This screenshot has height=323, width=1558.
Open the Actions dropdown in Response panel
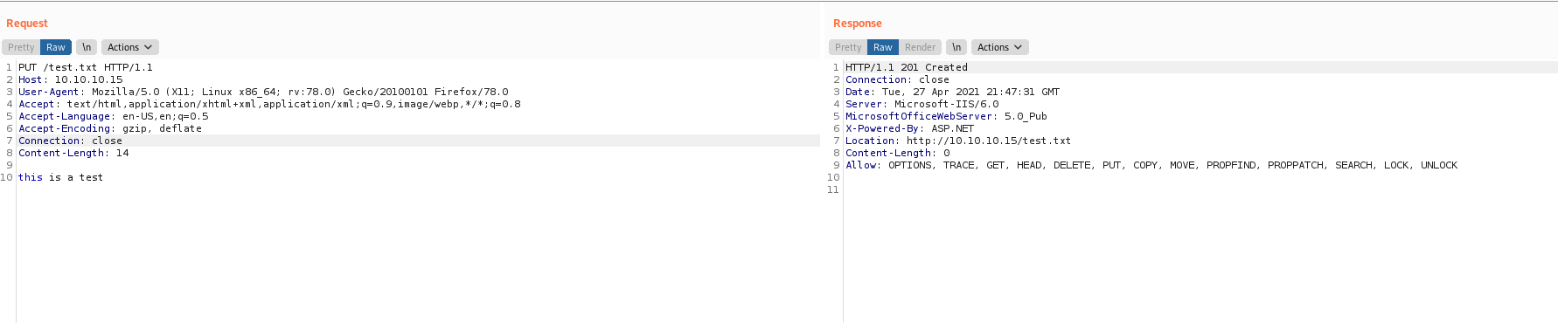(x=999, y=47)
